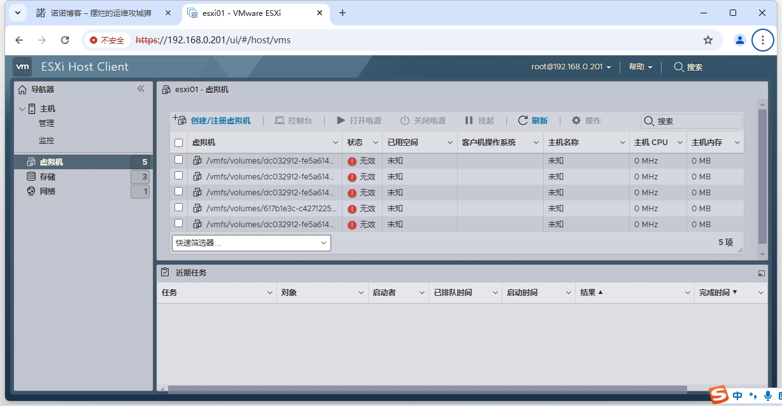The image size is (782, 406).
Task: Switch to the 诺诺博客 browser tab
Action: click(102, 13)
